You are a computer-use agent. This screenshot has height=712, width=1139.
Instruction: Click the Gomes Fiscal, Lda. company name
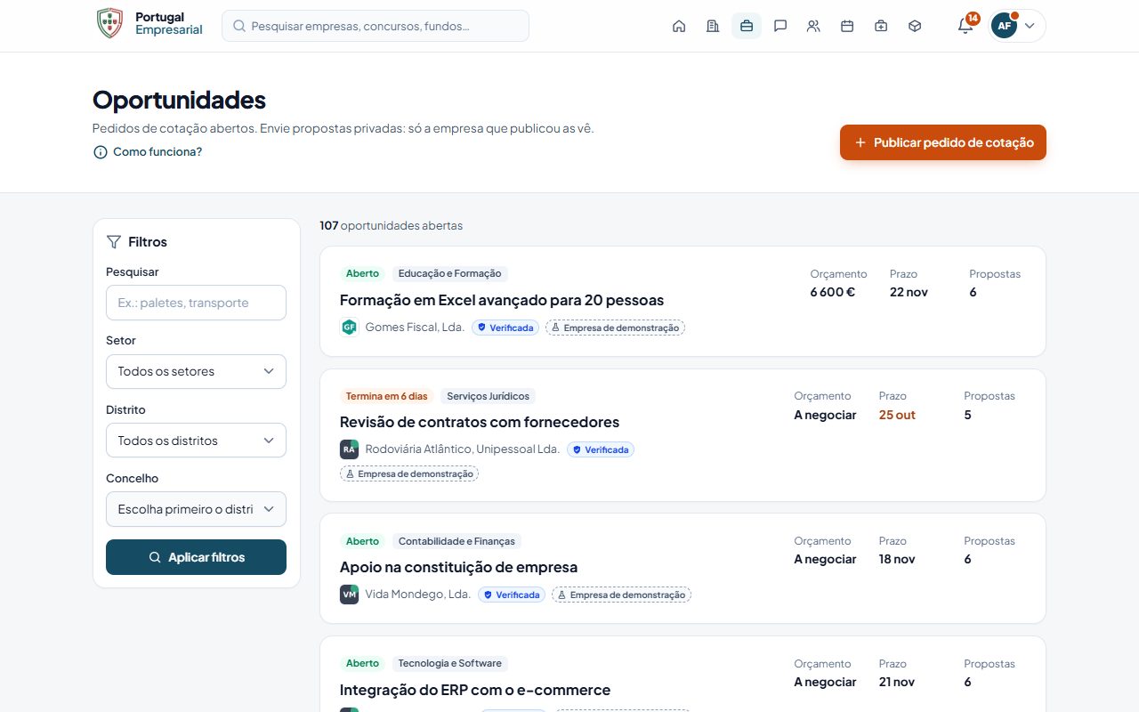point(415,328)
